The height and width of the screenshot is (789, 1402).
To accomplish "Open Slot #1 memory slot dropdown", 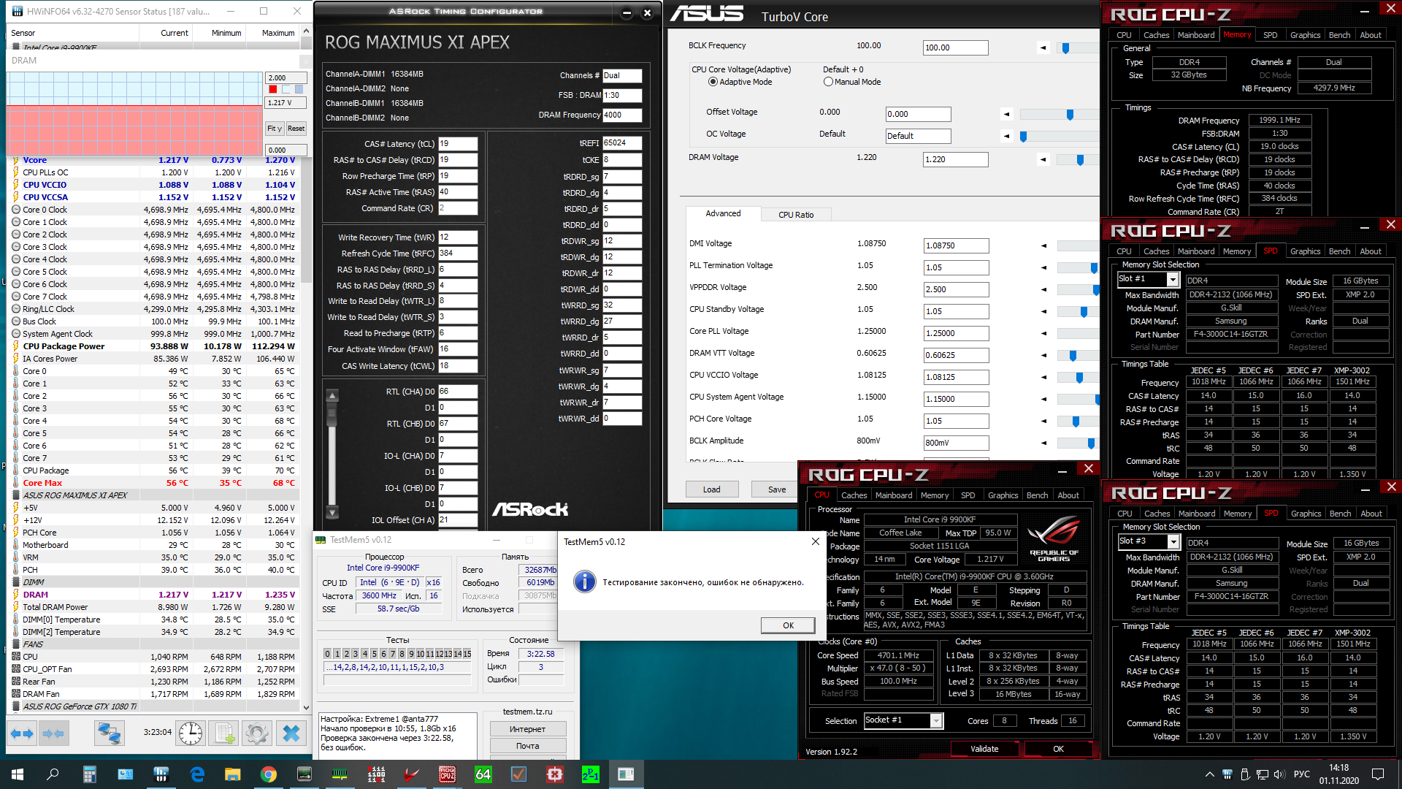I will (1173, 280).
